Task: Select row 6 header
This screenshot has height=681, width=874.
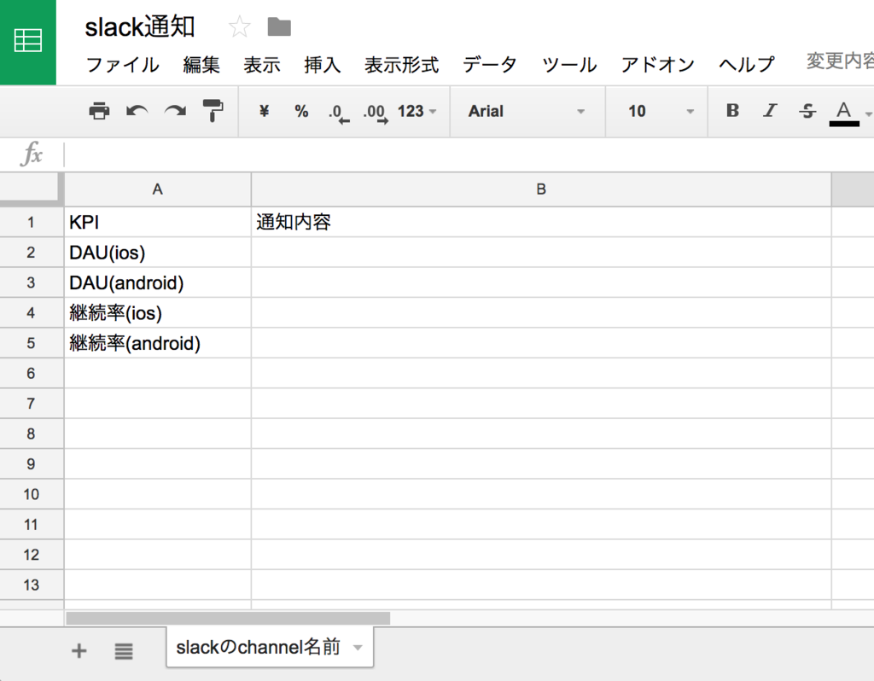Action: pos(32,374)
